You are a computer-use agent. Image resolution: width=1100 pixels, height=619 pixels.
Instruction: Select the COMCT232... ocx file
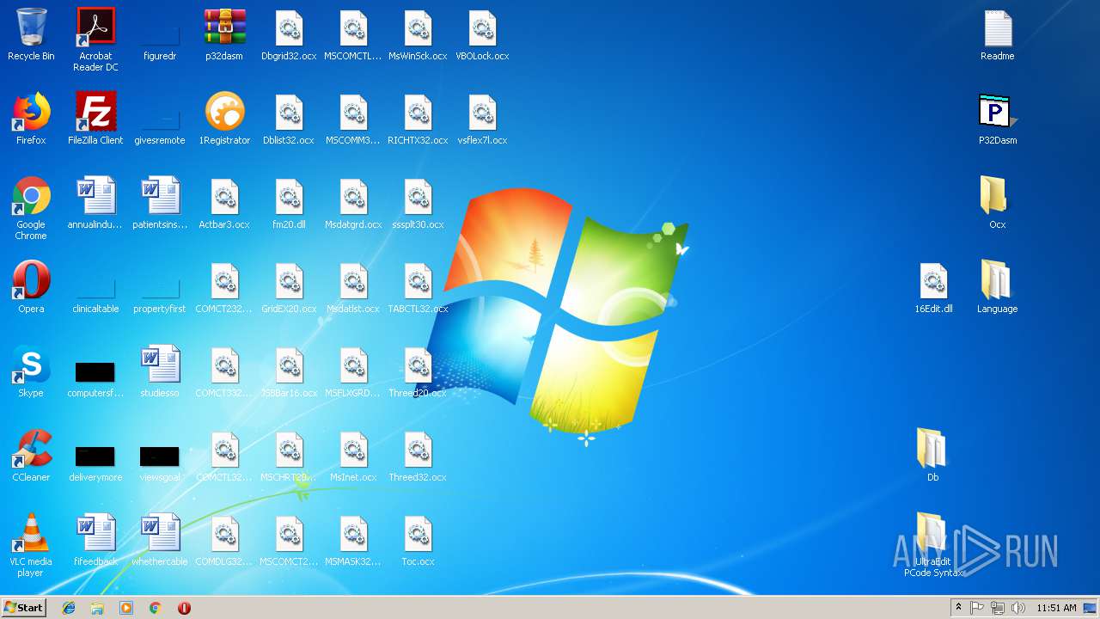pyautogui.click(x=224, y=281)
